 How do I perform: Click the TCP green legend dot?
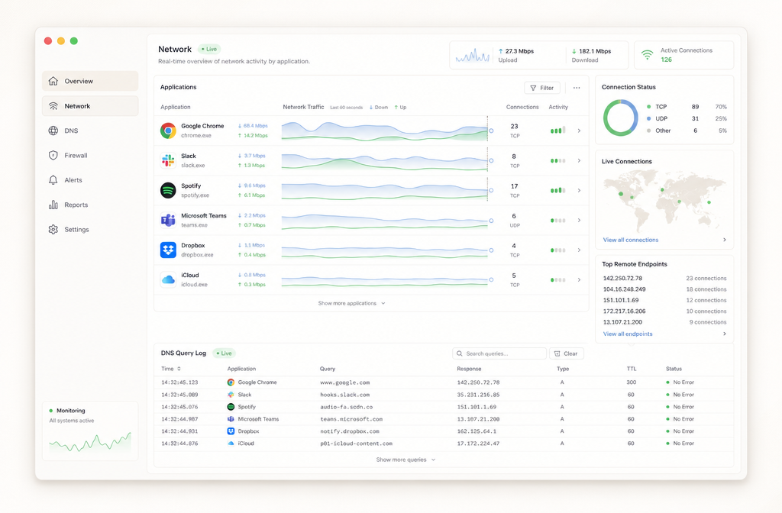click(649, 107)
